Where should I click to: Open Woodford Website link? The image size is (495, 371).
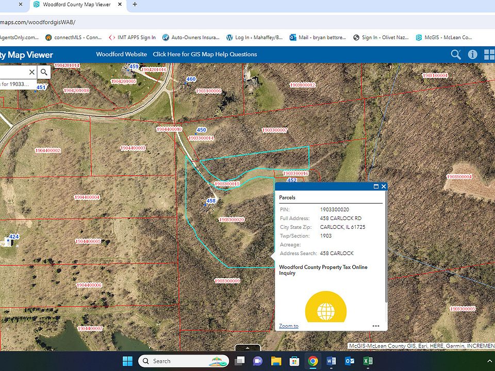point(121,54)
